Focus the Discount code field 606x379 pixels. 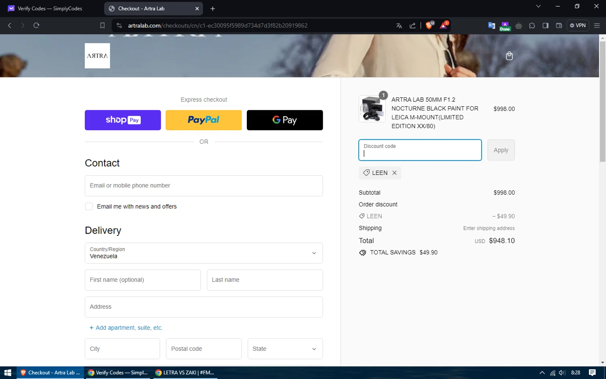coord(420,150)
